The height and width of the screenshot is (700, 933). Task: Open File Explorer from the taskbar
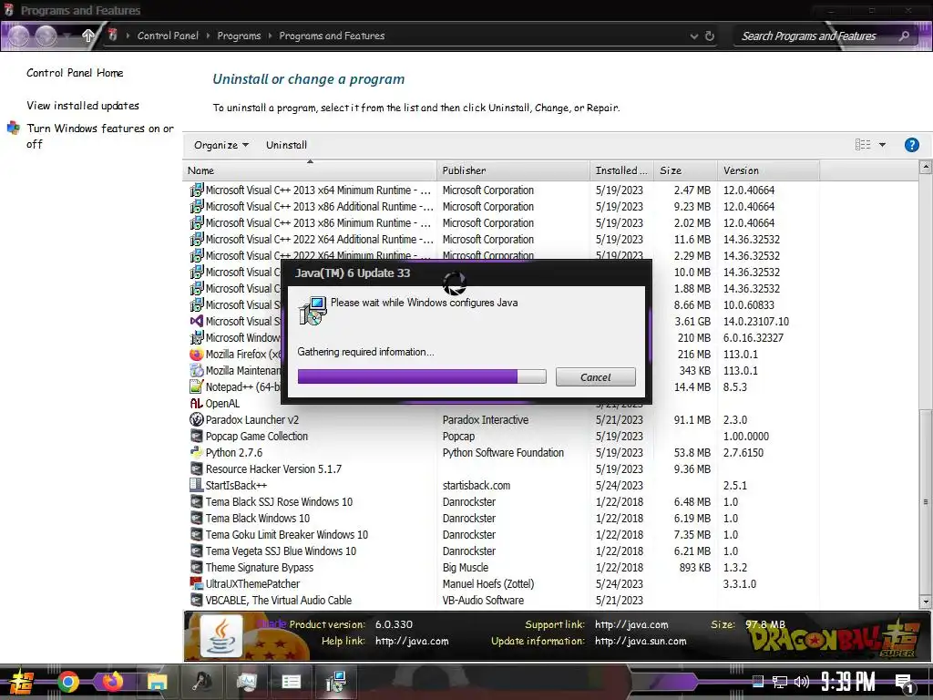coord(157,682)
